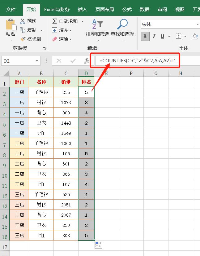Switch to the 插入 tab

tap(83, 9)
